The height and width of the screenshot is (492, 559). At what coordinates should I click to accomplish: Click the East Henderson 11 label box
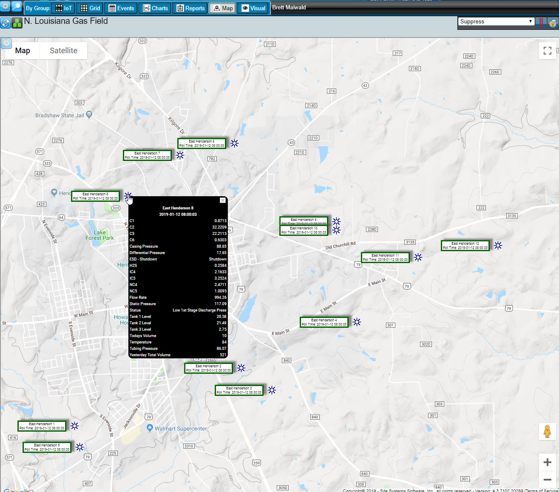click(385, 257)
